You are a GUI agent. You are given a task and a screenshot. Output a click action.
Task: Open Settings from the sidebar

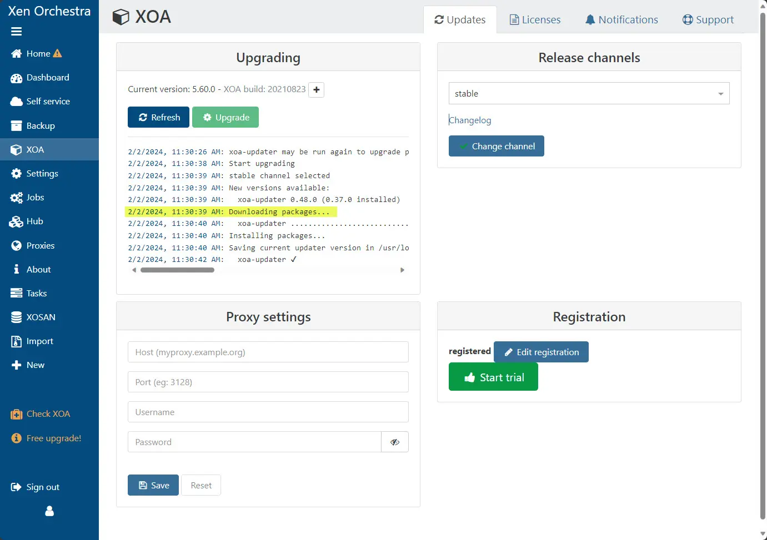click(34, 174)
